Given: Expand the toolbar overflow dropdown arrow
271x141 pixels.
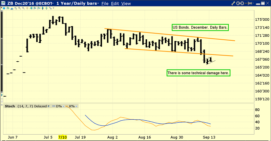Looking at the screenshot, I should click(x=54, y=8).
